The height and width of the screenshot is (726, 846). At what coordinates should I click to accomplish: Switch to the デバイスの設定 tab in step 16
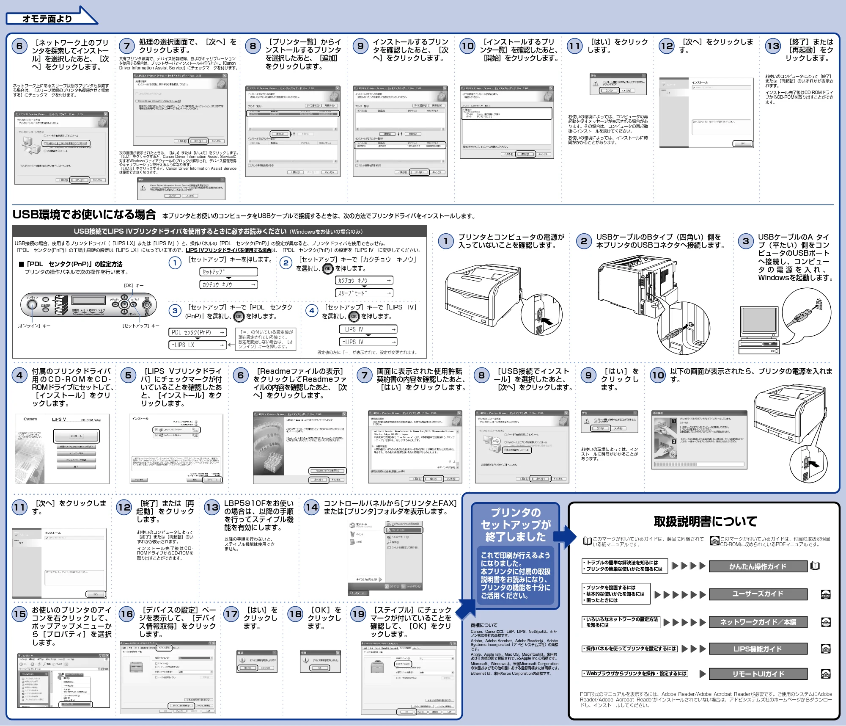coord(164,648)
